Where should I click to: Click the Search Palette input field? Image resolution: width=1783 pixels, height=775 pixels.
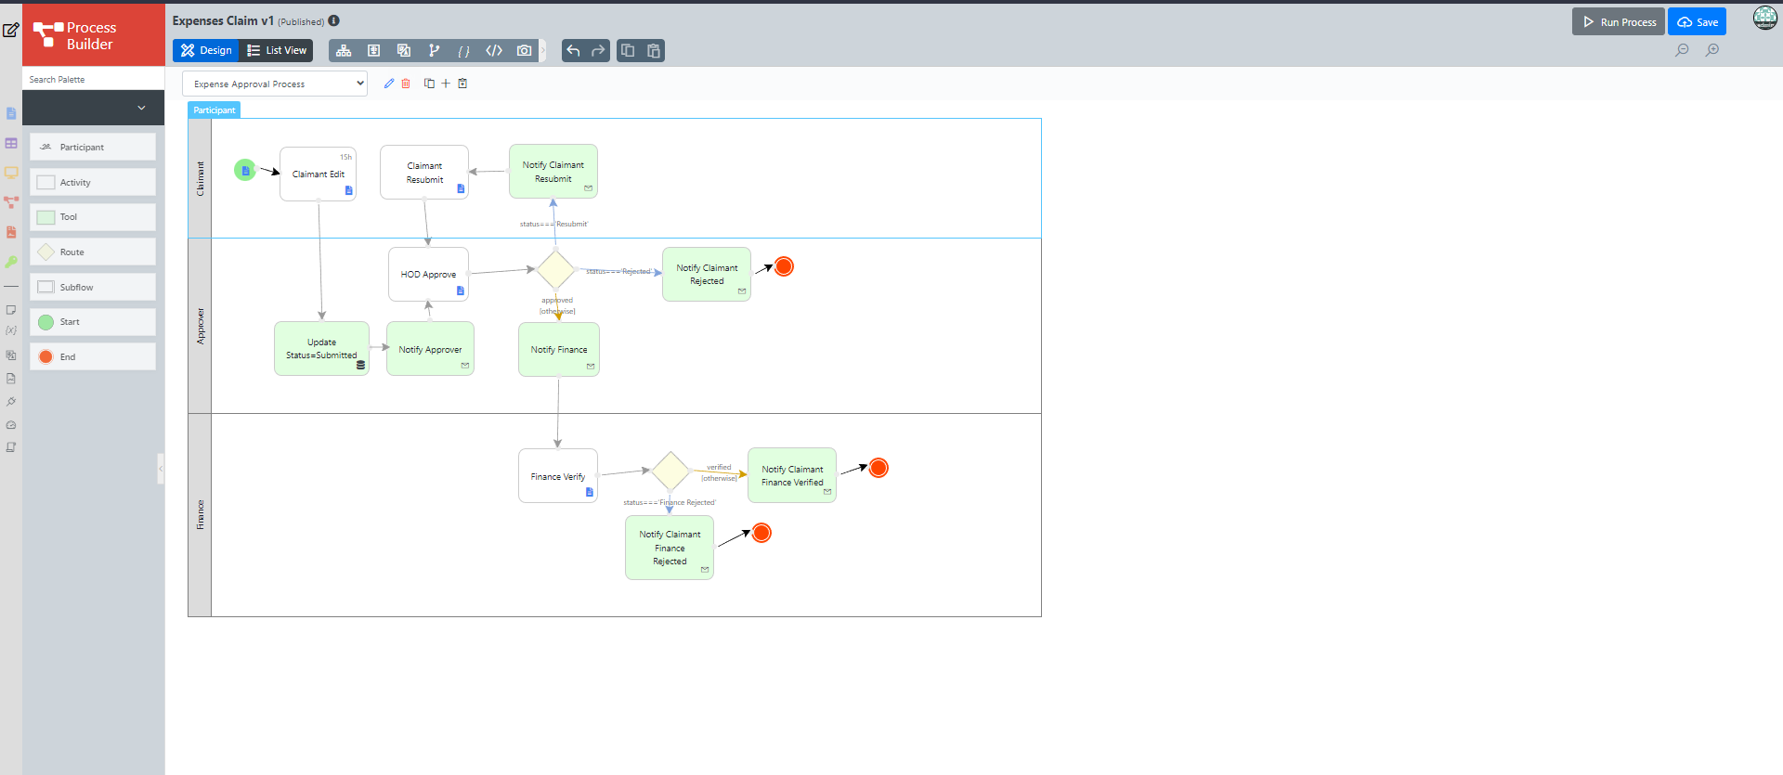(x=93, y=80)
